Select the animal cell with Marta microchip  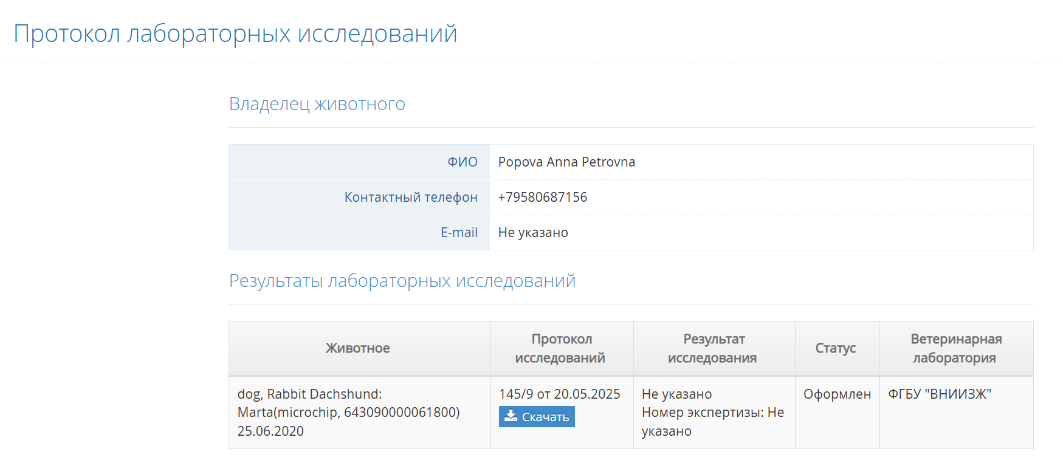[348, 412]
